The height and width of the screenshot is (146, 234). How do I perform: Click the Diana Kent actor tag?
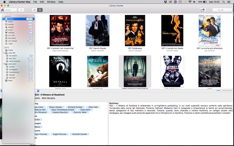[85, 110]
